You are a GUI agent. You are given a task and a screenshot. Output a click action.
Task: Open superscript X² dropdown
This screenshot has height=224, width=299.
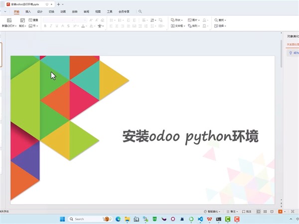76,26
